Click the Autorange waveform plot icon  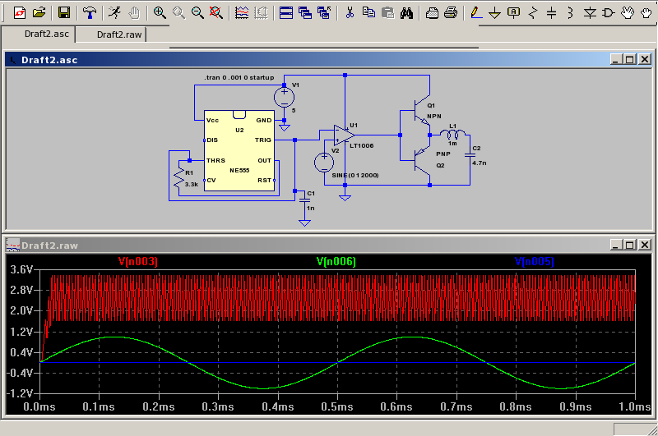click(x=242, y=12)
